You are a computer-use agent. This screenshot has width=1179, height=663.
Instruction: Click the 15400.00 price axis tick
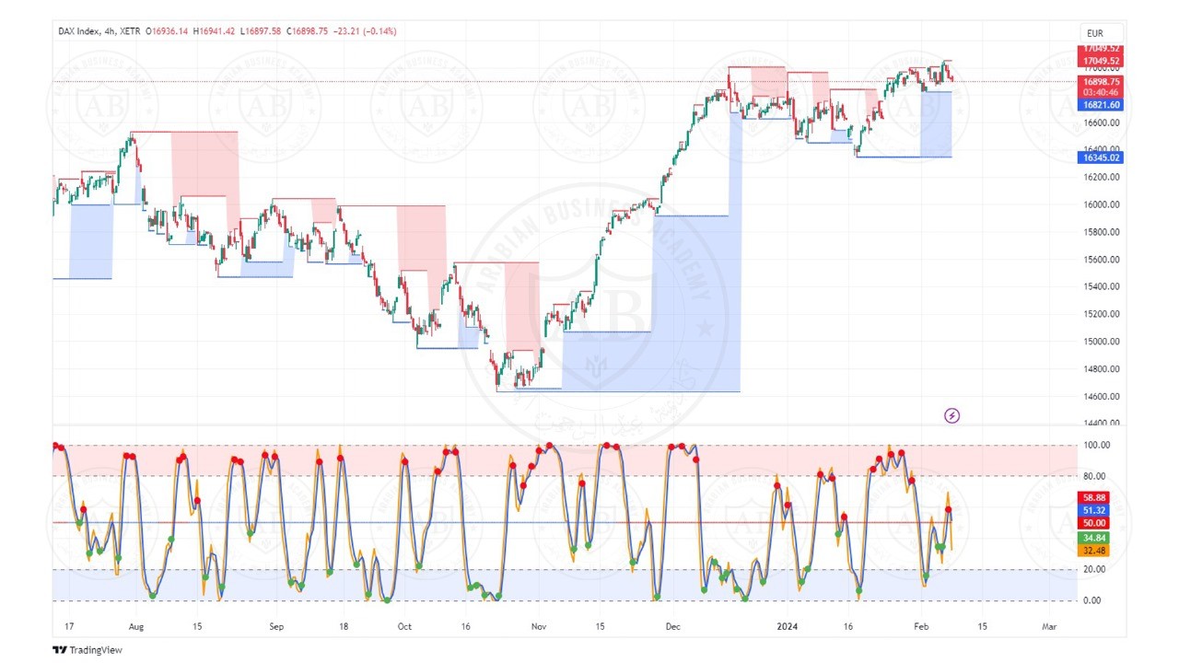pos(1102,286)
